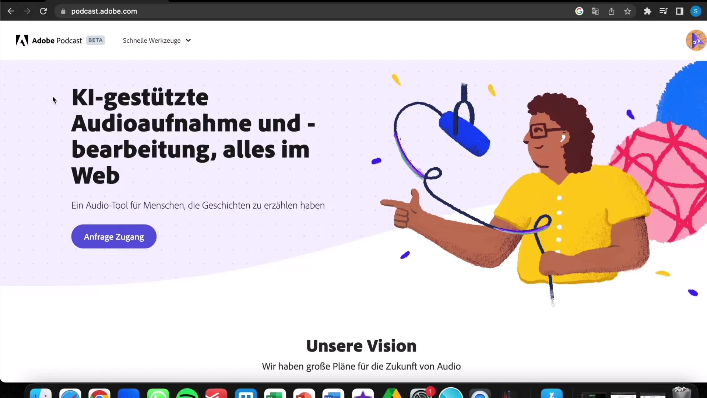The height and width of the screenshot is (398, 707).
Task: Click the Google Translate extension icon
Action: coord(595,11)
